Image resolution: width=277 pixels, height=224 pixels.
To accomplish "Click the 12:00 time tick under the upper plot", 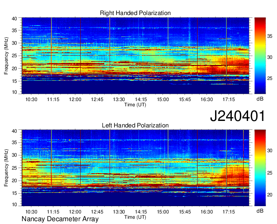I will coord(75,99).
